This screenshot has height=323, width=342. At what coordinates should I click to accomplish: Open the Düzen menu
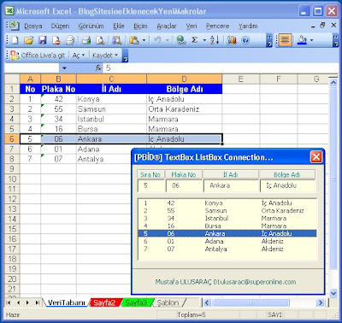pyautogui.click(x=60, y=26)
